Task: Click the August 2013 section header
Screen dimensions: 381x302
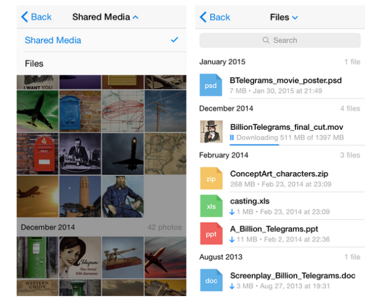Action: (x=220, y=257)
